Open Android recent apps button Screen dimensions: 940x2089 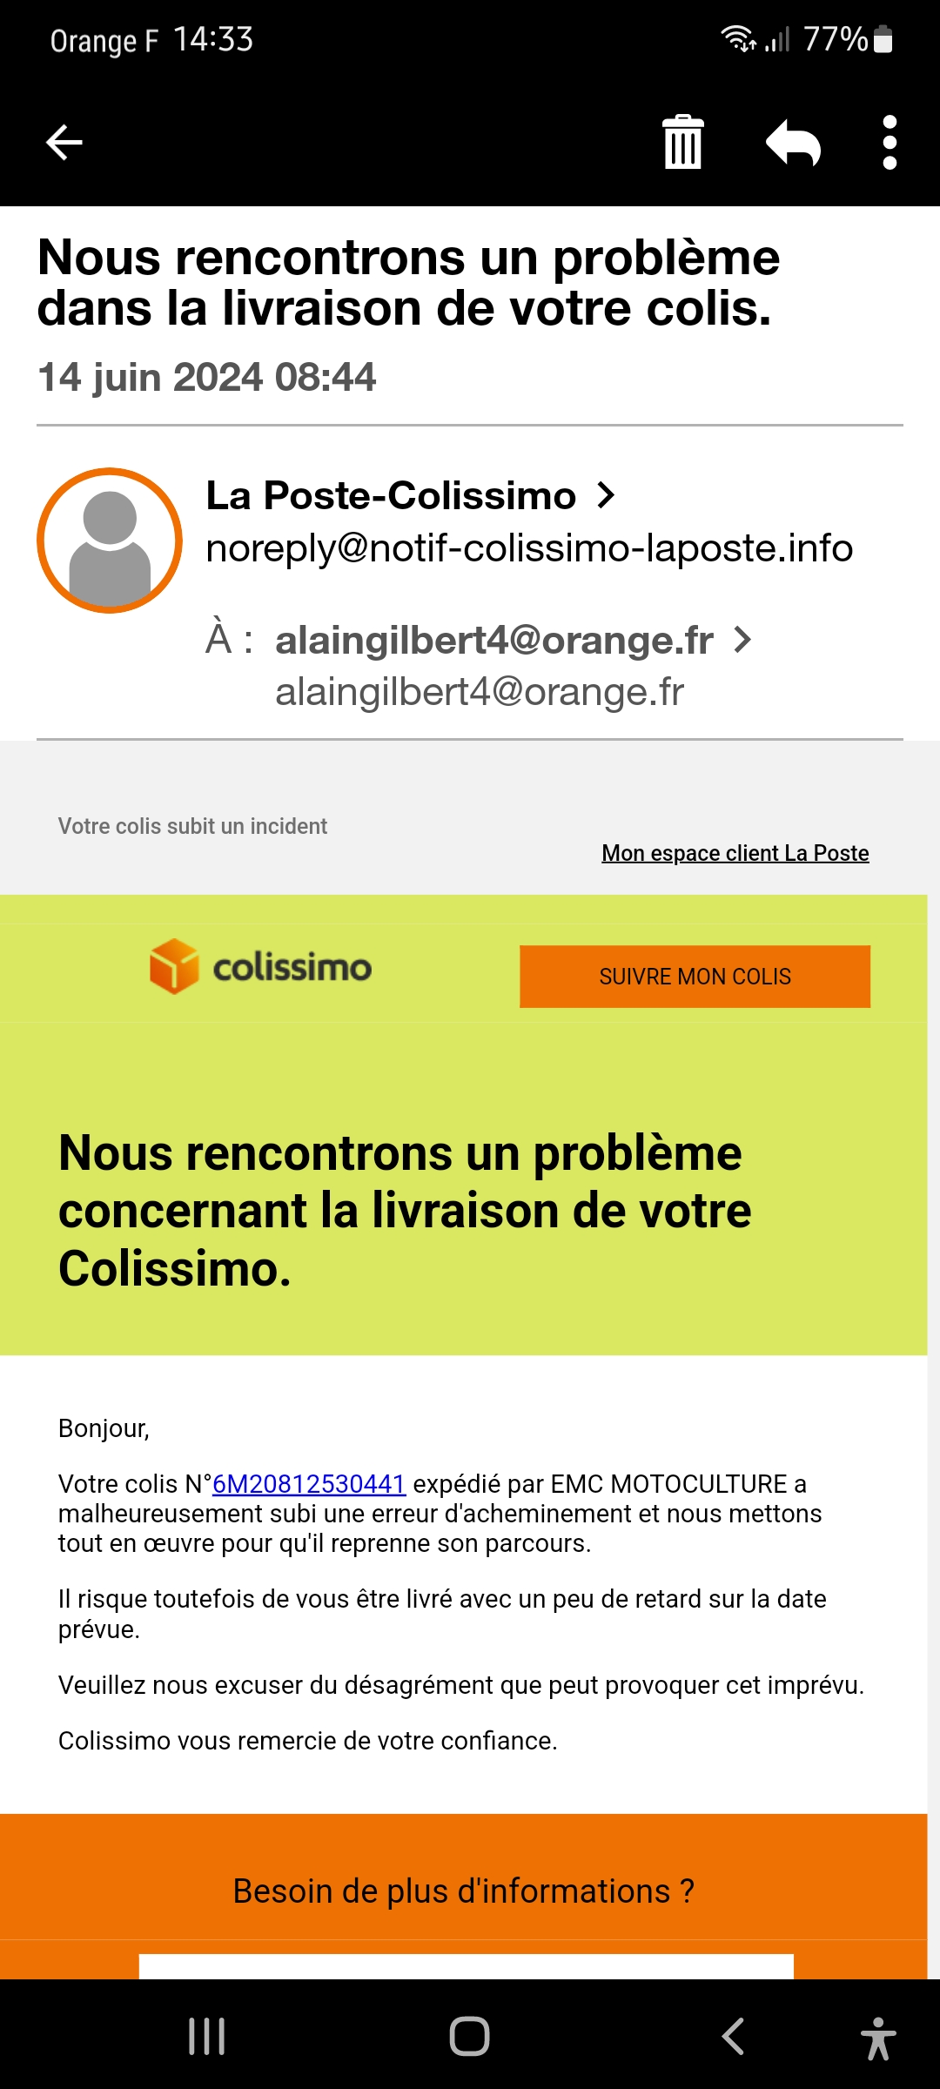tap(207, 2036)
